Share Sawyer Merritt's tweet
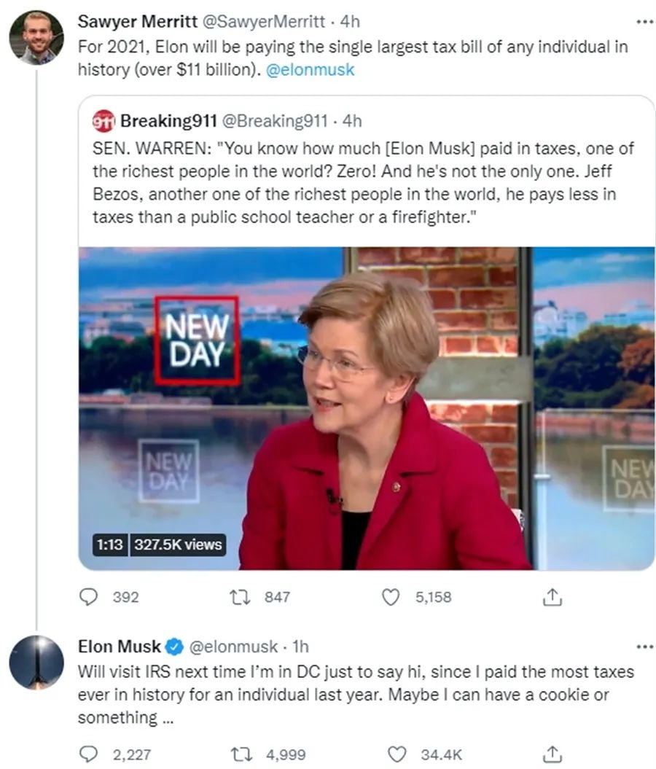 click(552, 597)
